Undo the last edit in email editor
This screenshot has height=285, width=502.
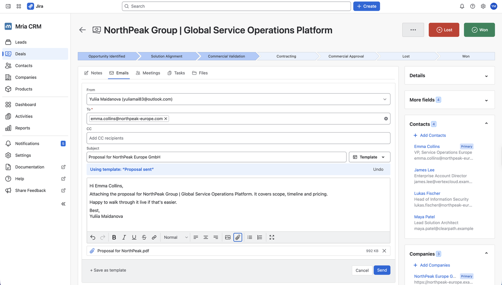(x=93, y=237)
